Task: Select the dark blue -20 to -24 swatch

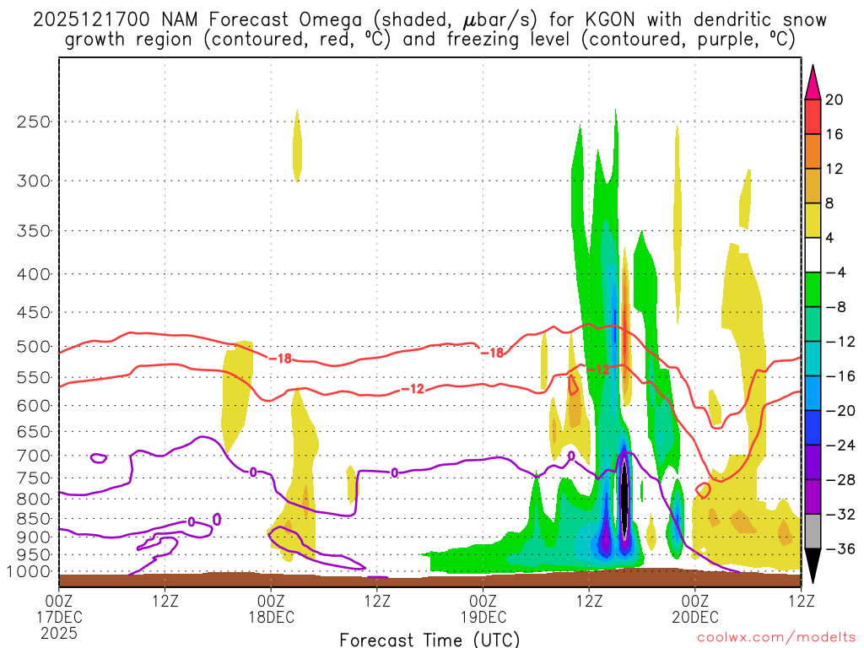Action: tap(813, 428)
